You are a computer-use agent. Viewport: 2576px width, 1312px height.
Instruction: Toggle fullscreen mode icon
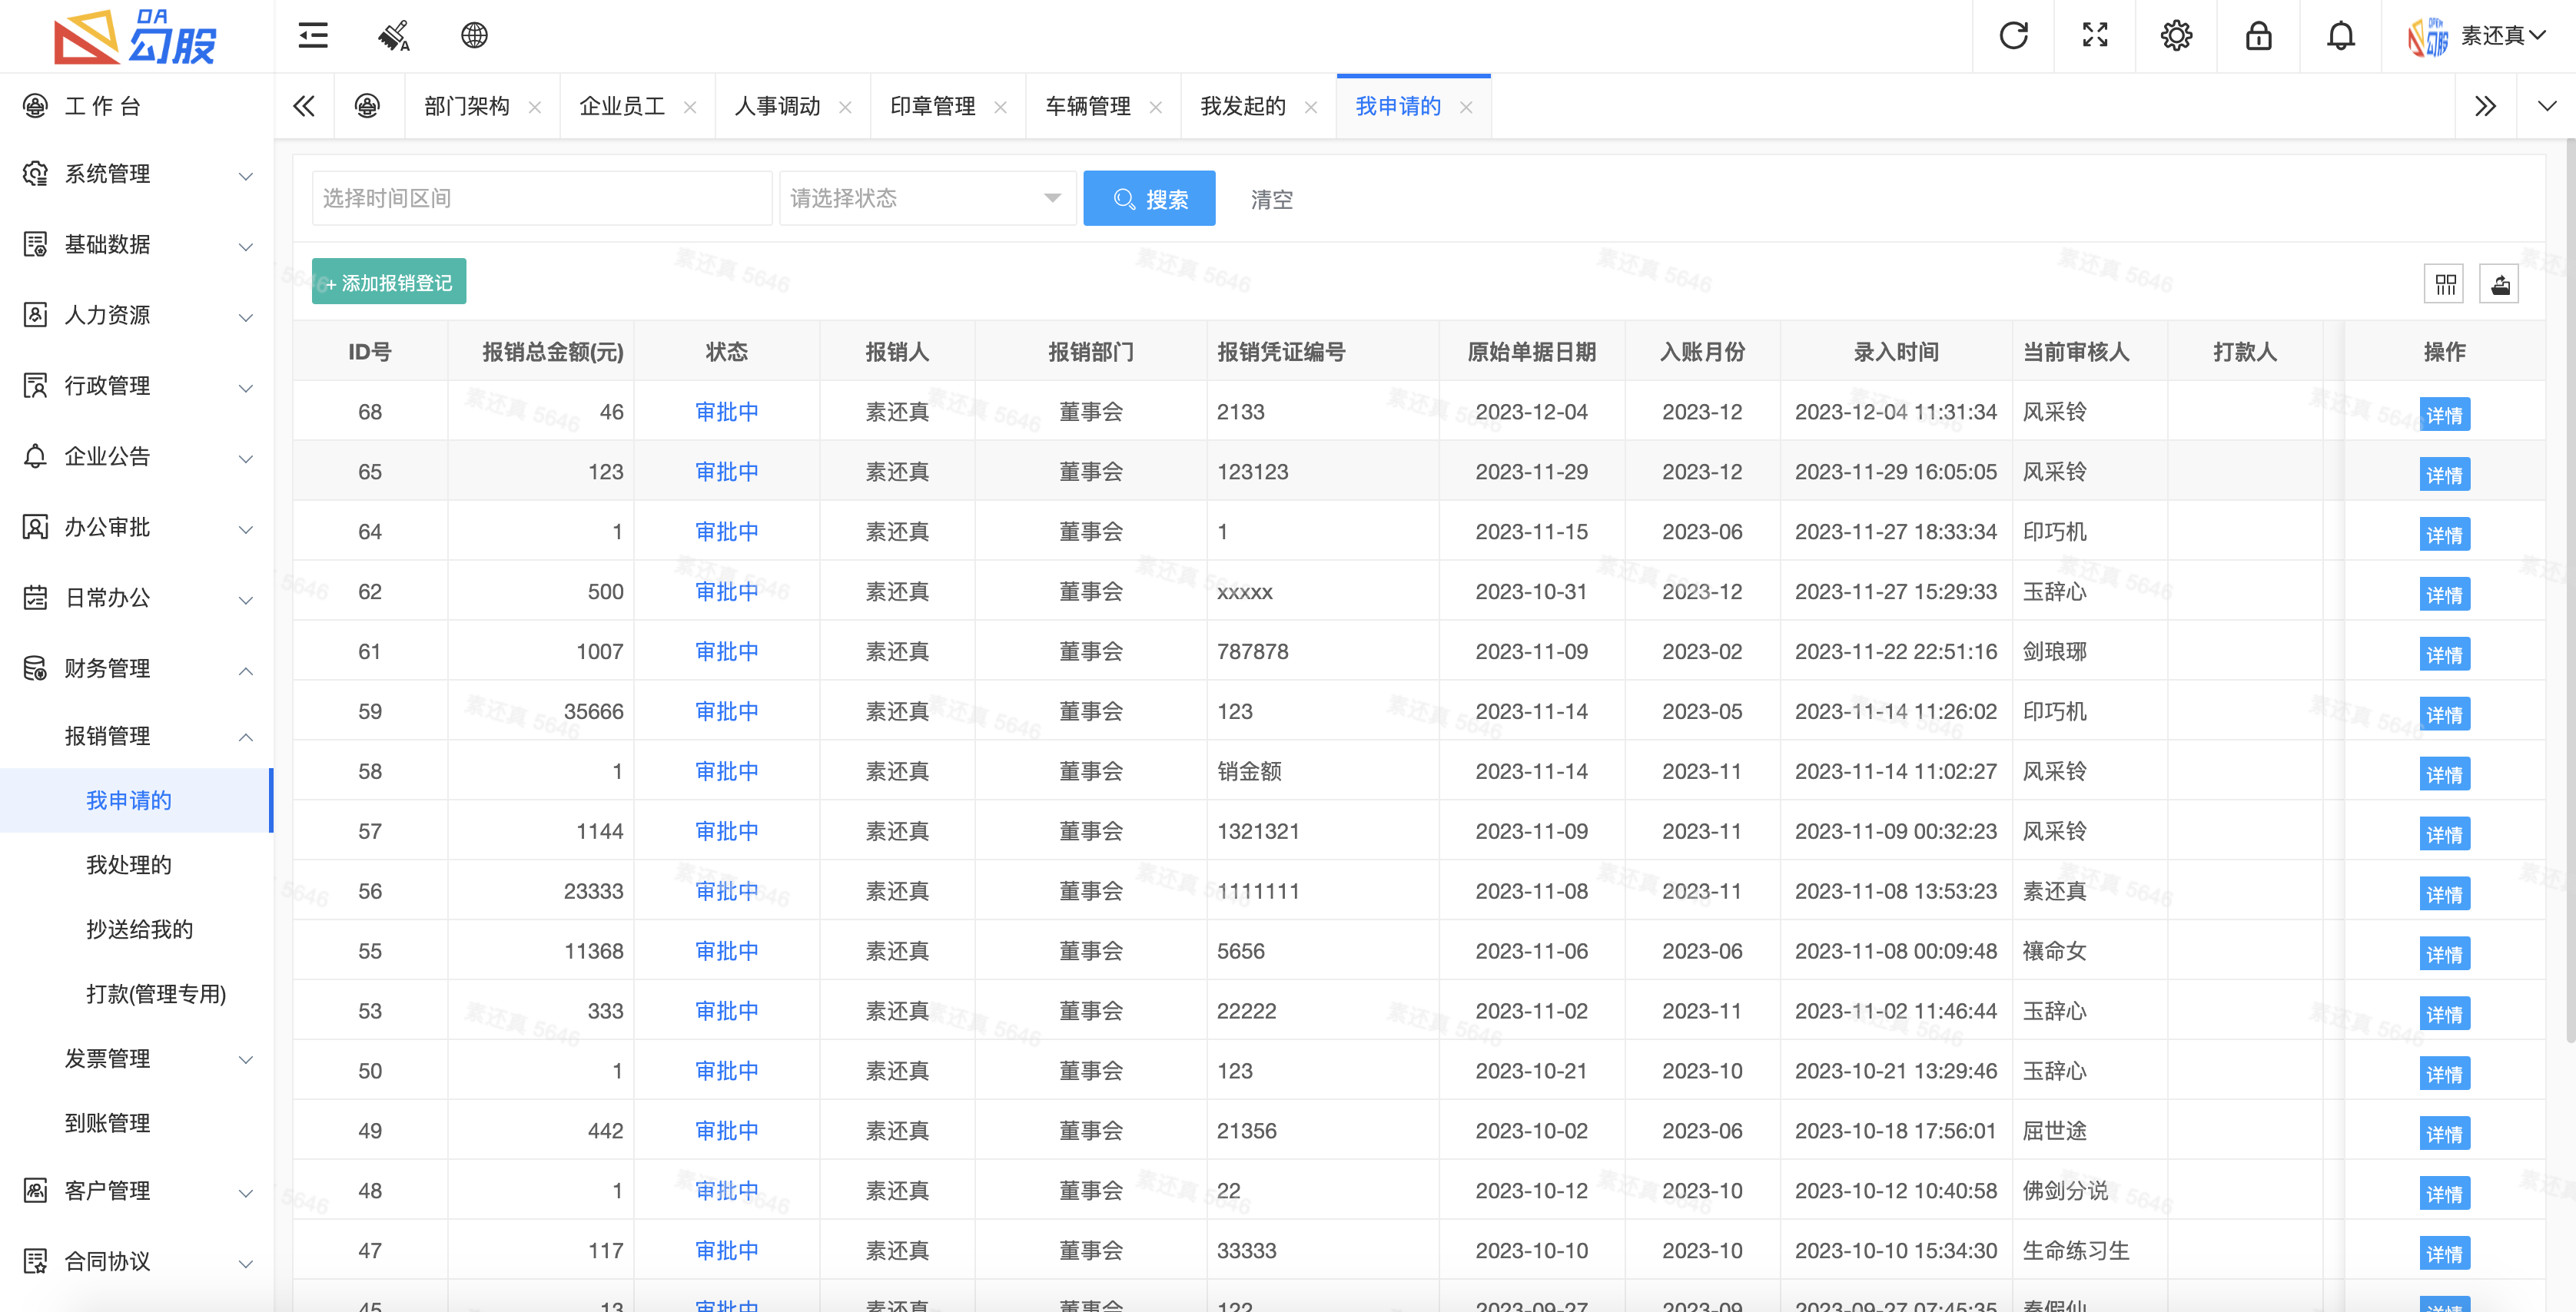[2095, 36]
